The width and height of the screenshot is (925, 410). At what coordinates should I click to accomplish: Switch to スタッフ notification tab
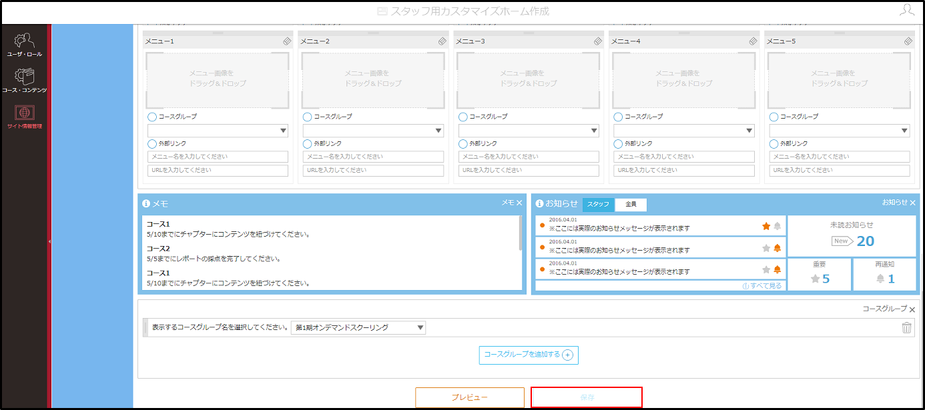(x=598, y=204)
